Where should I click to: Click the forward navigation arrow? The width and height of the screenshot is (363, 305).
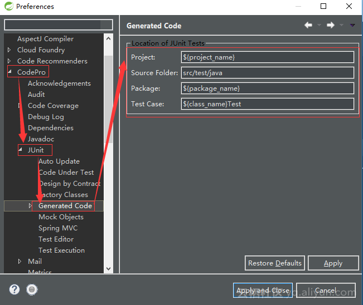pos(331,25)
